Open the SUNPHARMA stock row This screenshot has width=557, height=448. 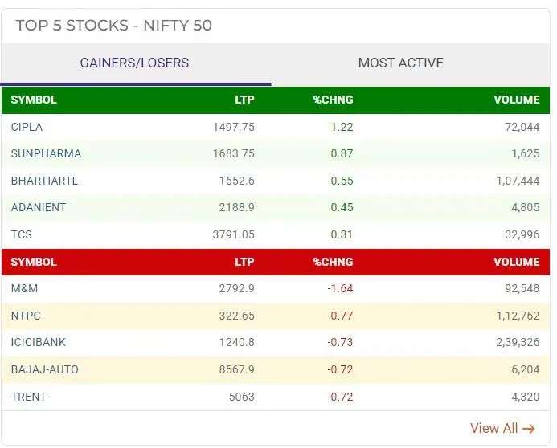[x=46, y=153]
